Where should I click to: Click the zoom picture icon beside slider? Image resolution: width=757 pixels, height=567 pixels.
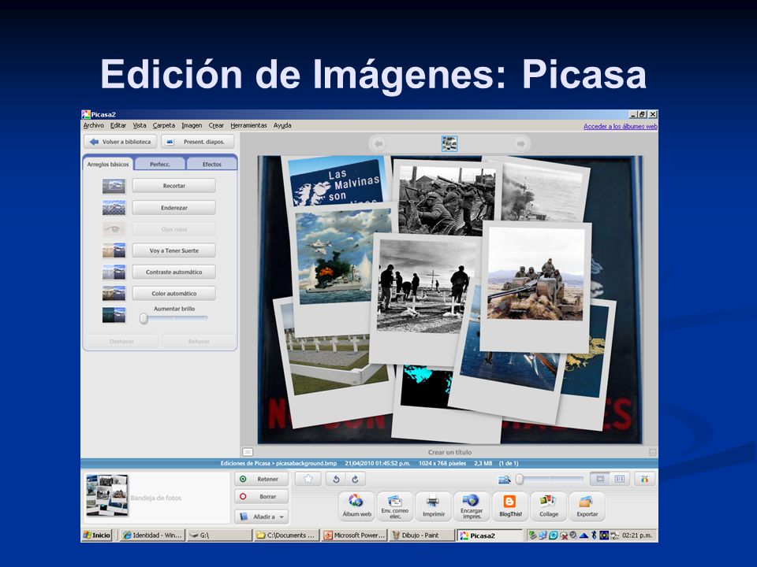pos(505,480)
